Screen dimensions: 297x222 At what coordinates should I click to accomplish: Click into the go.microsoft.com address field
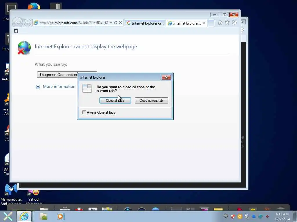tap(71, 23)
